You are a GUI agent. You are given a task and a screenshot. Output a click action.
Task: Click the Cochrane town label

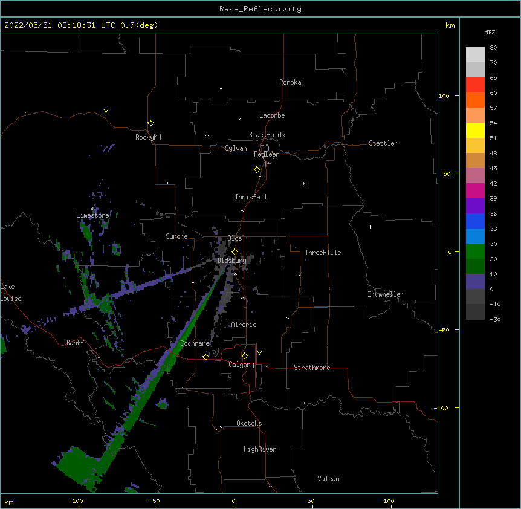(x=195, y=343)
